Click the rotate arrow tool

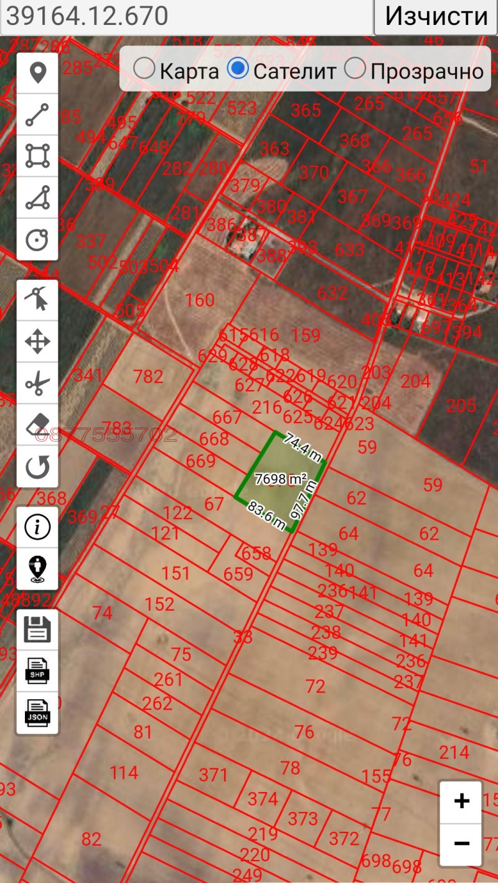coord(37,467)
